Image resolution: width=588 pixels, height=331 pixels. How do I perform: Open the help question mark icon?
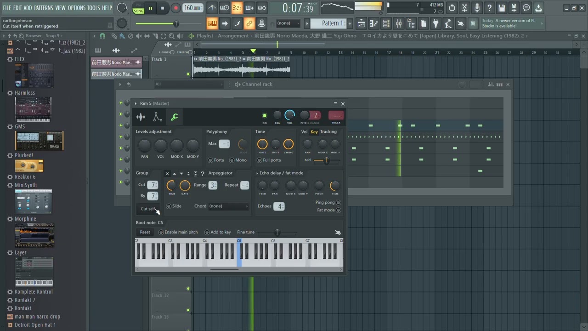point(489,8)
